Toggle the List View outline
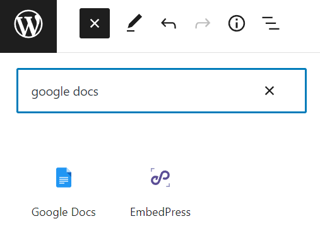Screen dimensions: 320x231 pos(271,23)
